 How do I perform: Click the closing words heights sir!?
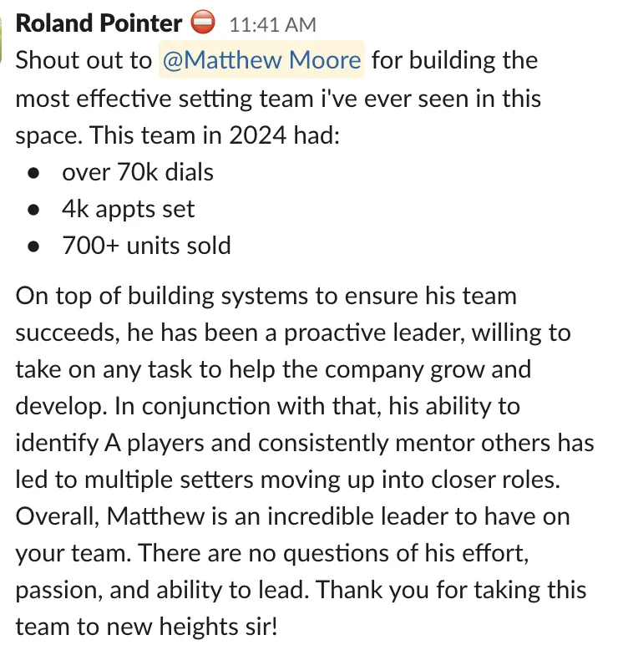point(218,627)
